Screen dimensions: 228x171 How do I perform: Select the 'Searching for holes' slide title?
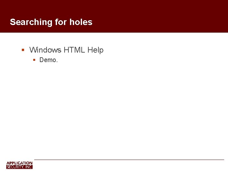(x=51, y=22)
